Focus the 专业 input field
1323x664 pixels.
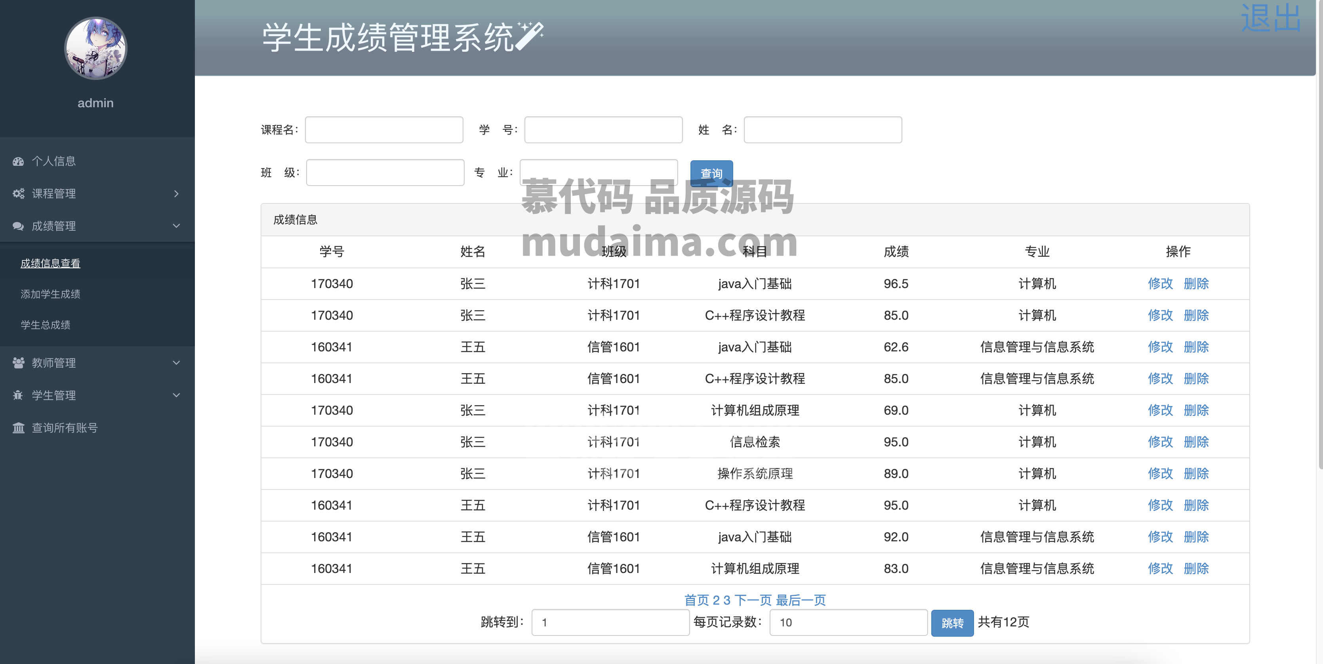599,173
